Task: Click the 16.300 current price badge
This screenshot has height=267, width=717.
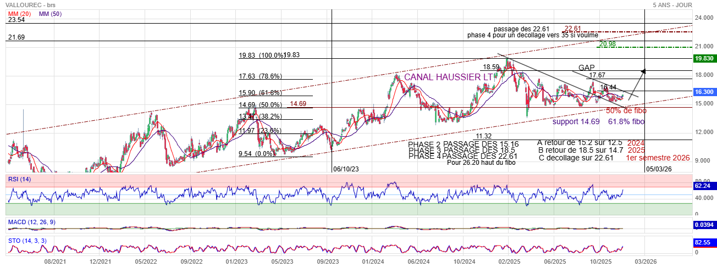Action: pyautogui.click(x=704, y=92)
